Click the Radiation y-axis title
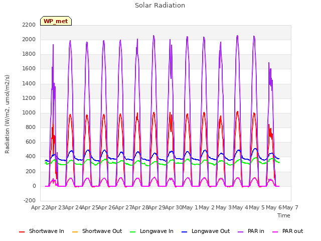Image resolution: width=321 pixels, height=241 pixels. (x=7, y=114)
